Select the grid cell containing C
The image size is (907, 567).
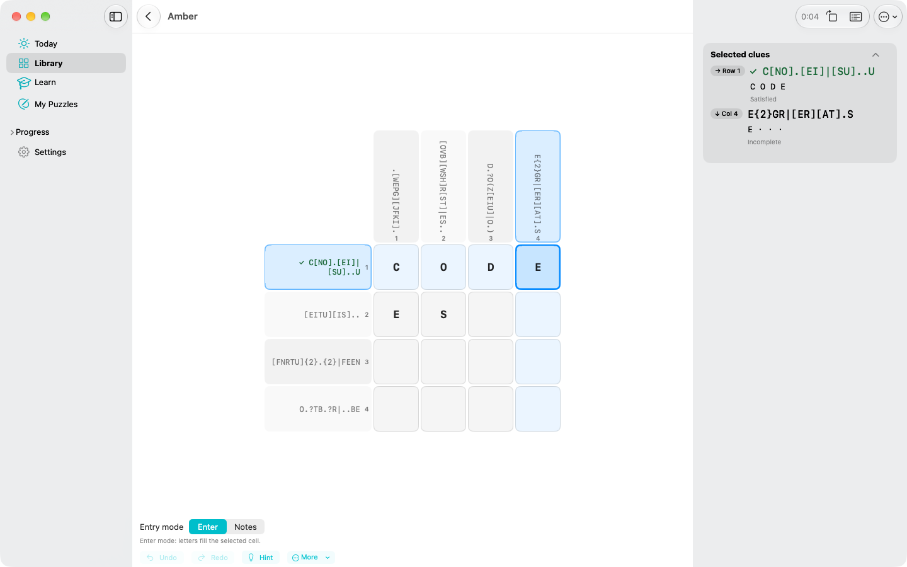(396, 267)
